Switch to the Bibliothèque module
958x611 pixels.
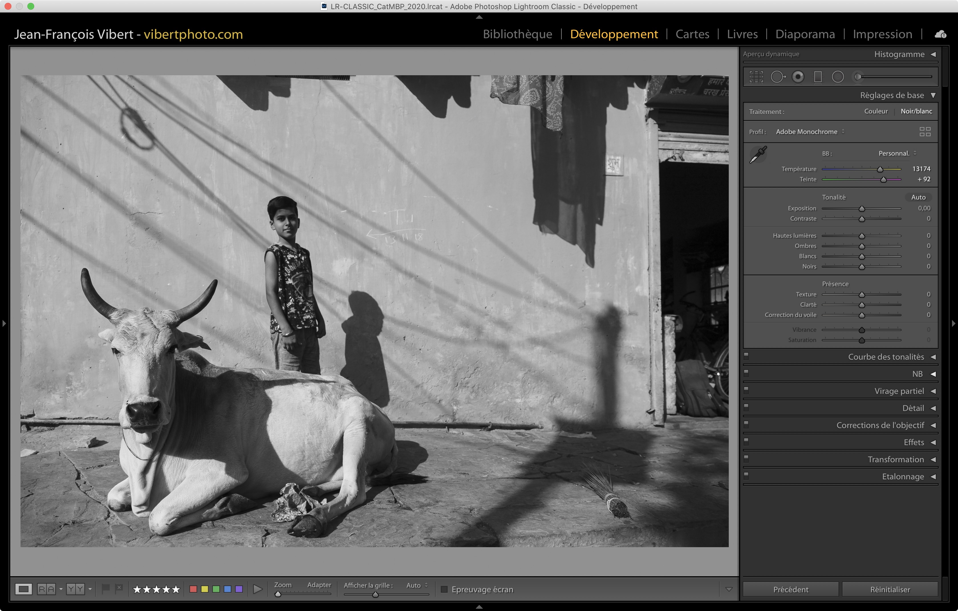pos(517,34)
